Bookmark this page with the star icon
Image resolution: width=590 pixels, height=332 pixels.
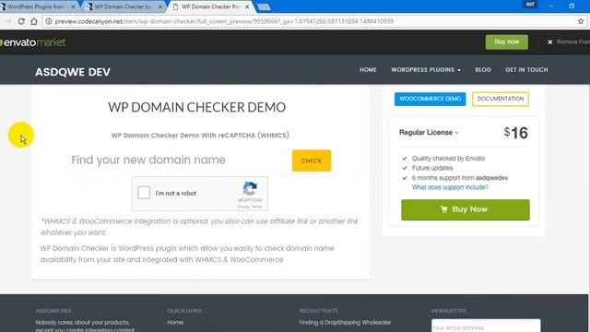581,21
